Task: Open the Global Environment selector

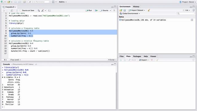Action: pos(130,14)
